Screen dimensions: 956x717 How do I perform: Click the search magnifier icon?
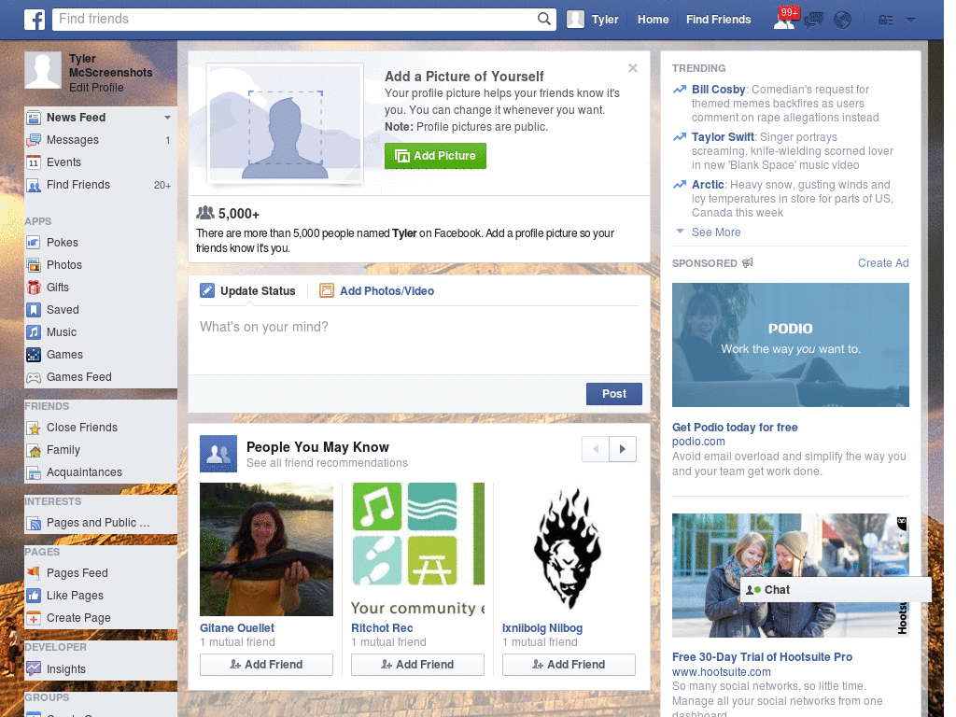point(544,19)
